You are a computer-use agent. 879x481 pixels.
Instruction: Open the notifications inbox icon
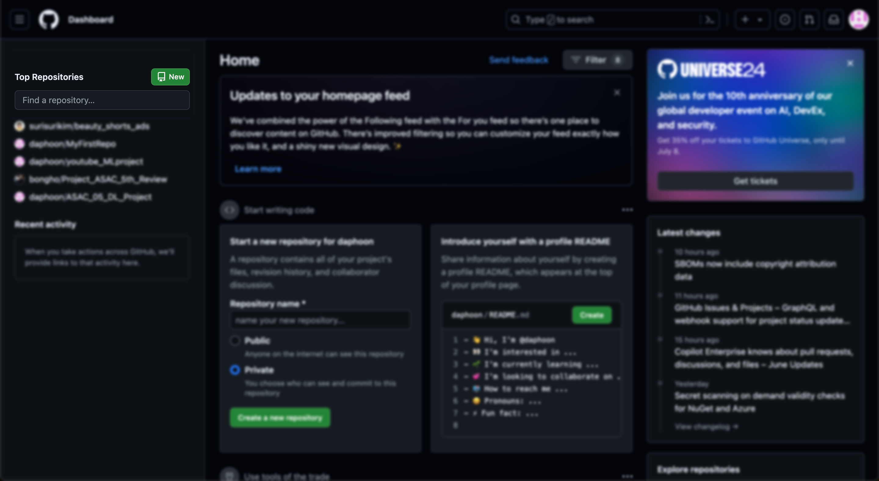point(834,20)
